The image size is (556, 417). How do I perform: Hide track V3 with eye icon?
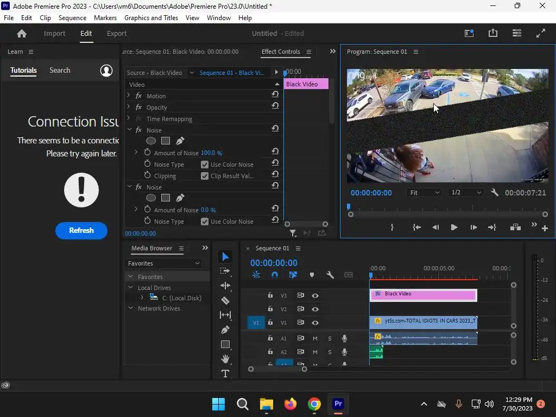tap(315, 295)
